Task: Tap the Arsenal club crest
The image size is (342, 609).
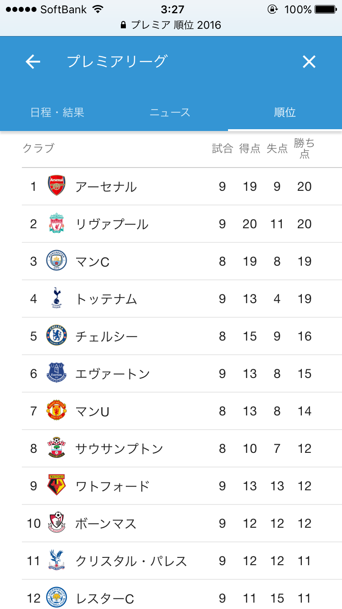Action: [57, 186]
